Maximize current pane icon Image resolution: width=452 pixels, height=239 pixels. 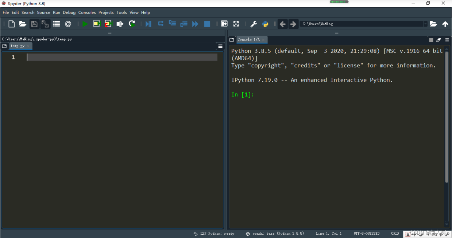(224, 24)
